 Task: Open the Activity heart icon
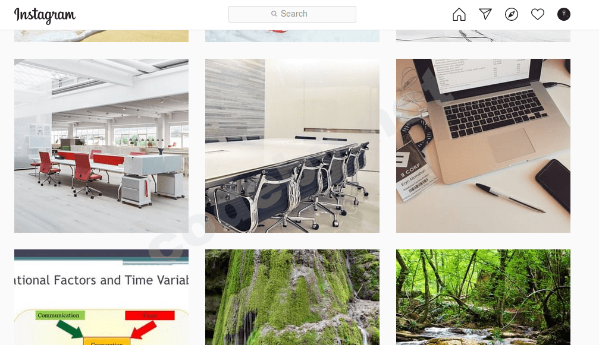[x=538, y=14]
